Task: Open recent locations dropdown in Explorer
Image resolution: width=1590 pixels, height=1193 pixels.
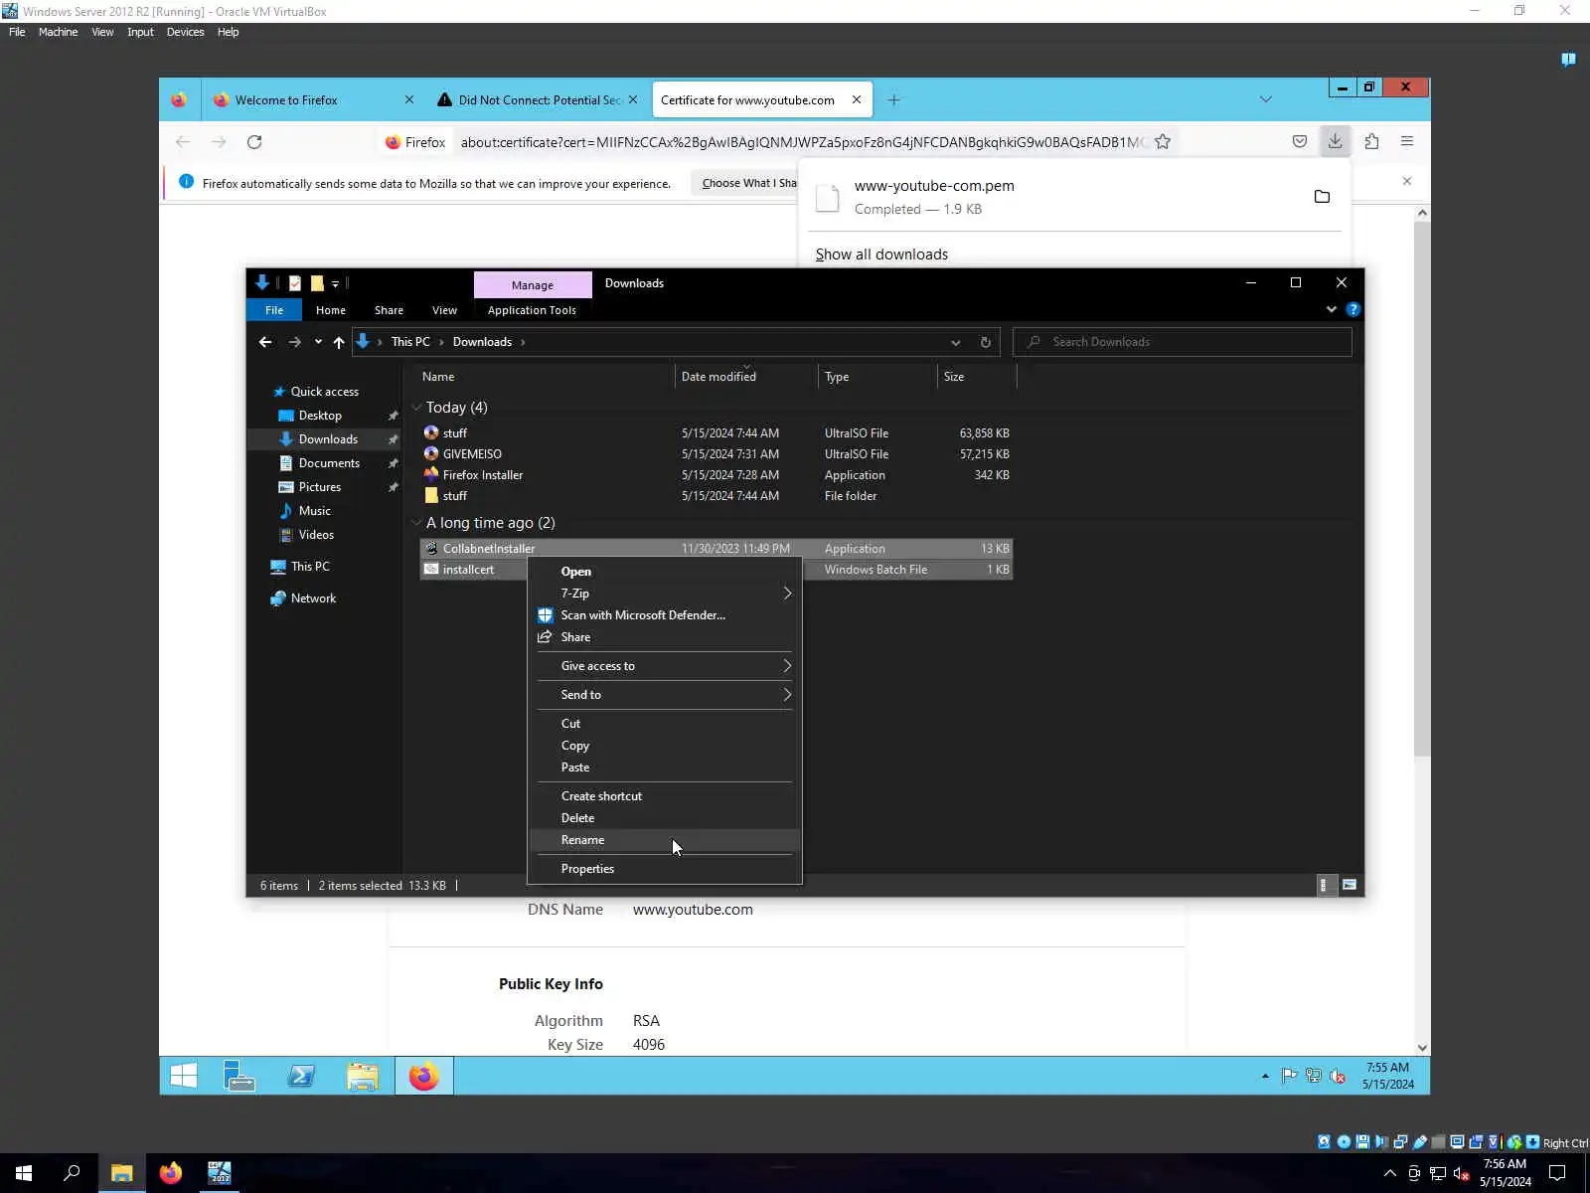Action: [318, 342]
